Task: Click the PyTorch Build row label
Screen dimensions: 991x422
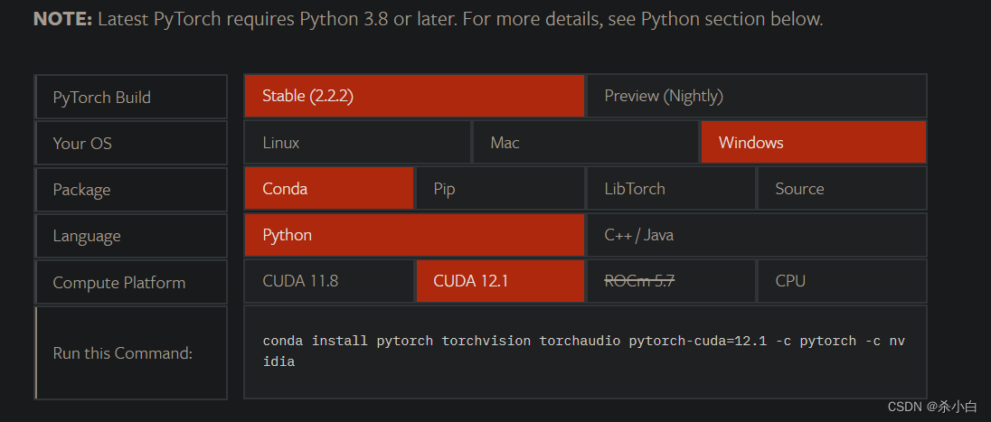Action: [131, 97]
